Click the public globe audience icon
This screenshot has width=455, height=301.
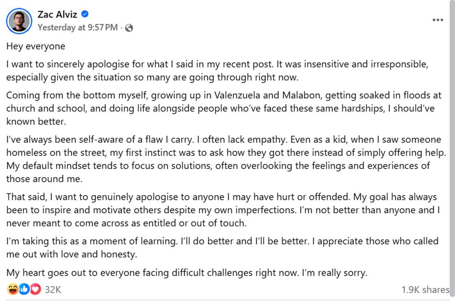click(x=129, y=28)
